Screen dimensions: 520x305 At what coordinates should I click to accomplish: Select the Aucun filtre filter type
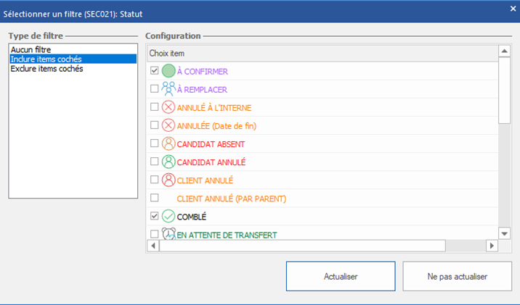point(31,49)
